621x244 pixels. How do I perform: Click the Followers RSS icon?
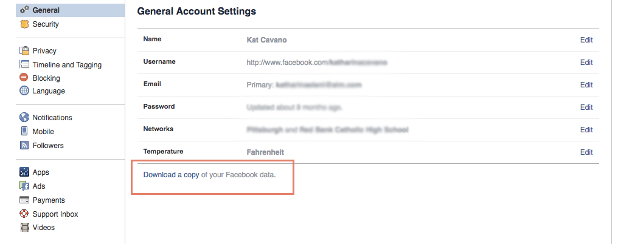click(24, 145)
